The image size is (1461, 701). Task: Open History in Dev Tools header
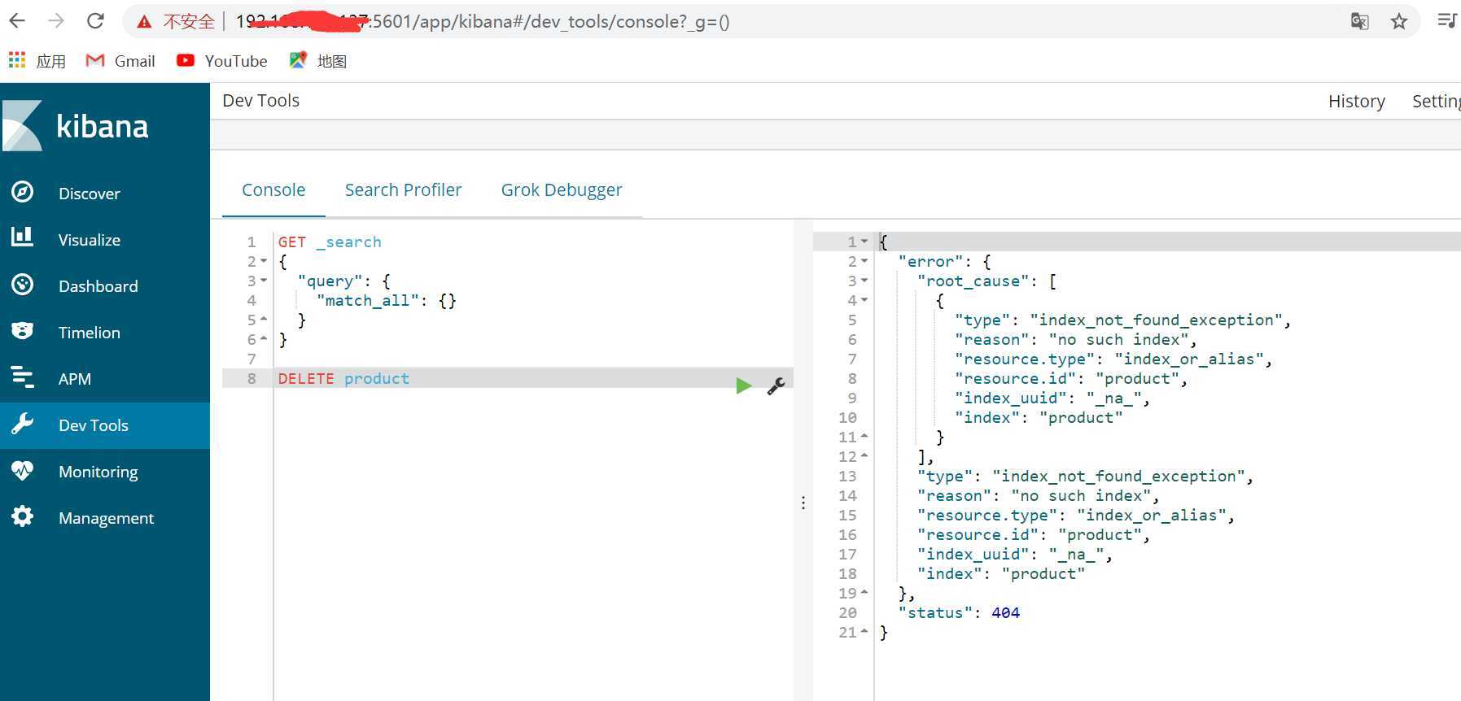pos(1356,101)
